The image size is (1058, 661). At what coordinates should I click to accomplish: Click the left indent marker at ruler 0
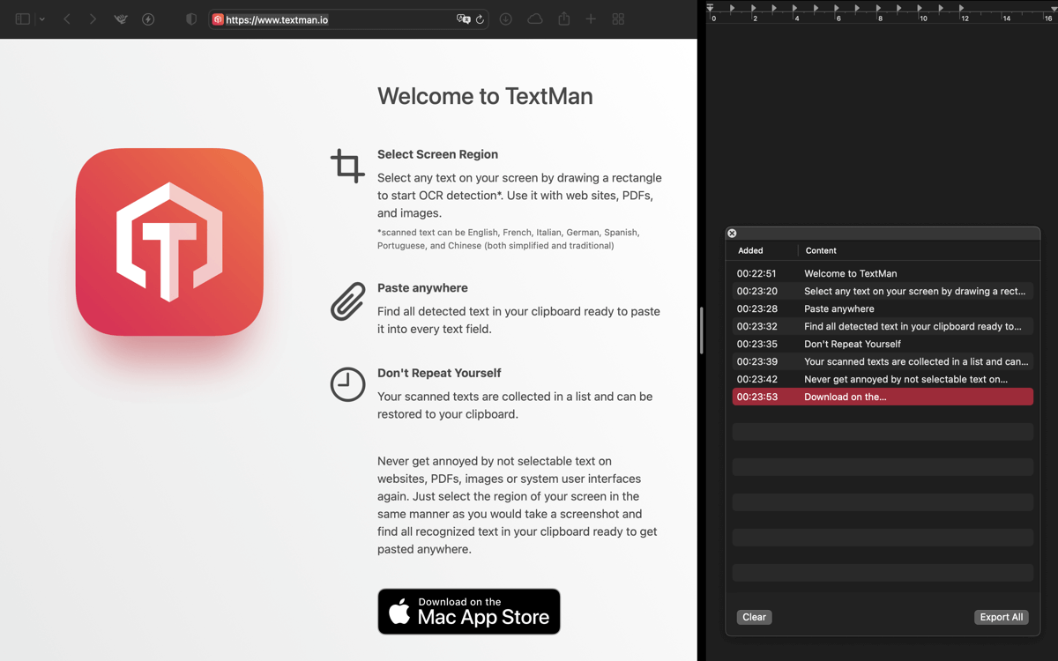[x=711, y=8]
